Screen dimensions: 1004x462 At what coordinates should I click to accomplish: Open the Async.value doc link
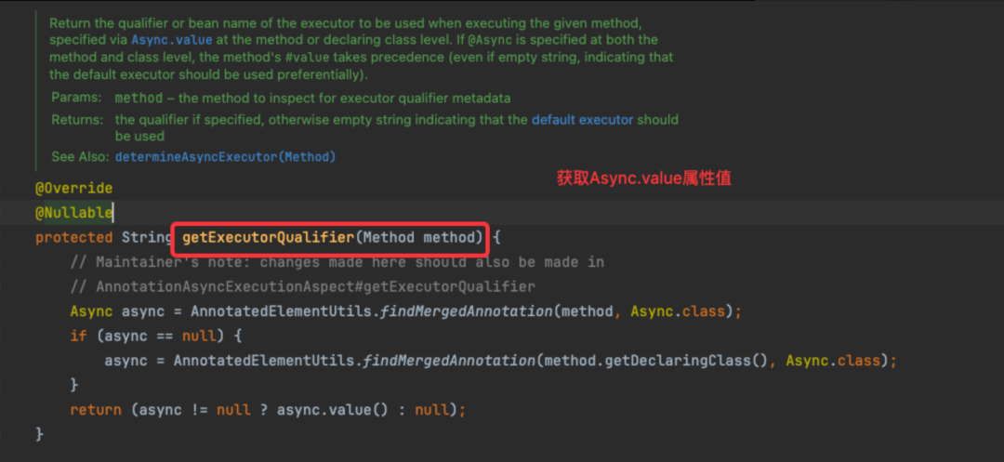pyautogui.click(x=172, y=40)
